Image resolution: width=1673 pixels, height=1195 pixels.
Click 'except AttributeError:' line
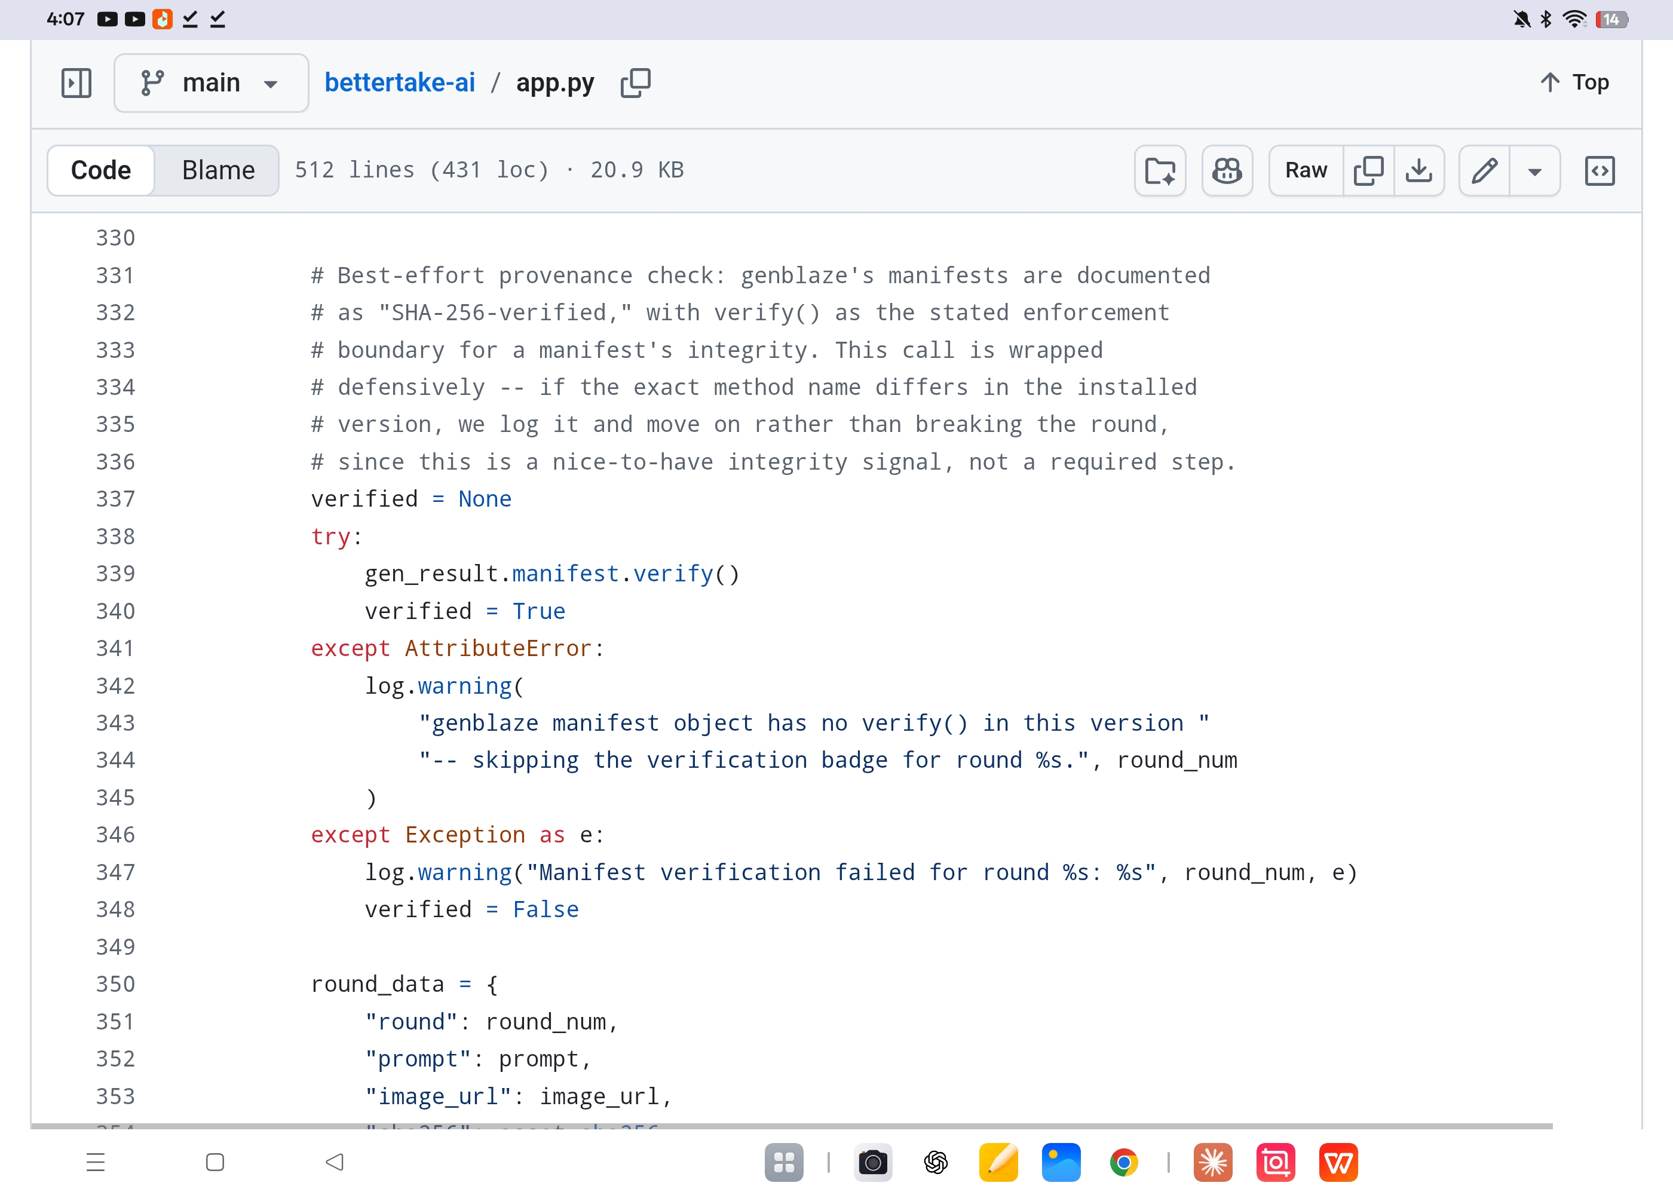tap(457, 648)
